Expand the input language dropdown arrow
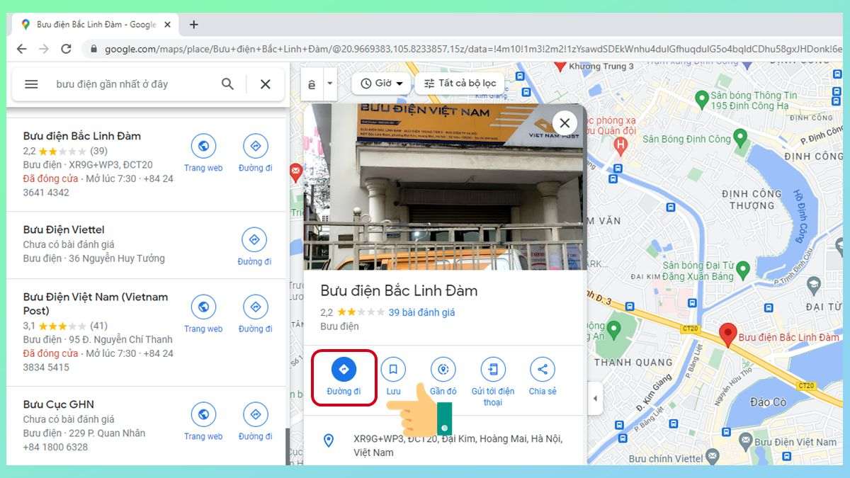Image resolution: width=850 pixels, height=478 pixels. pyautogui.click(x=329, y=84)
